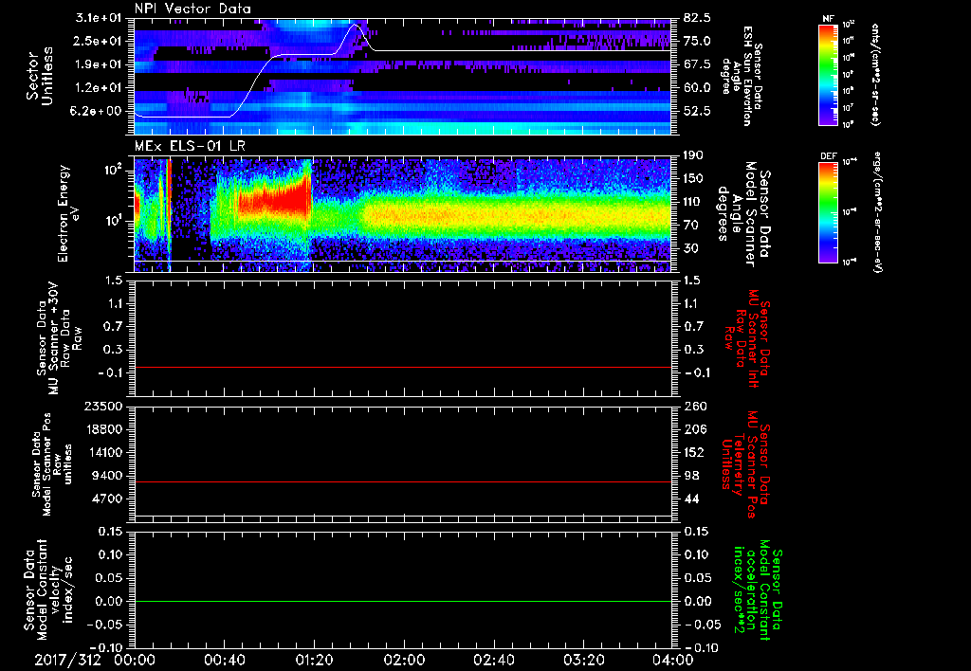Click the NF color scale bar

tap(828, 74)
